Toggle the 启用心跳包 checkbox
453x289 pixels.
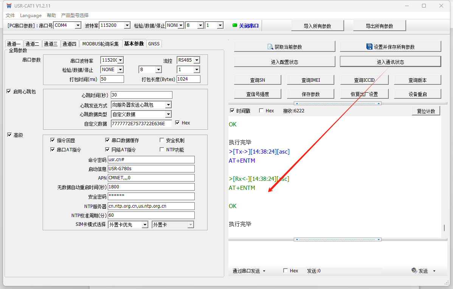point(9,91)
